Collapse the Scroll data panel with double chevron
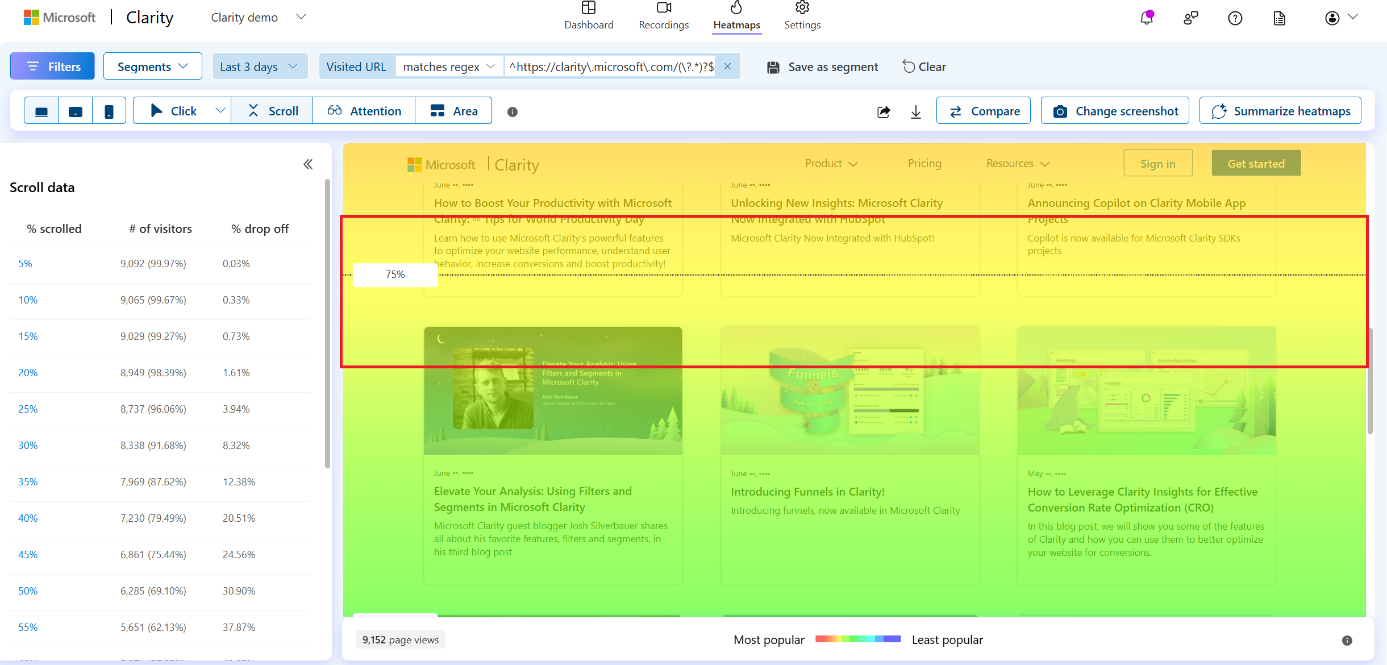 pyautogui.click(x=308, y=165)
